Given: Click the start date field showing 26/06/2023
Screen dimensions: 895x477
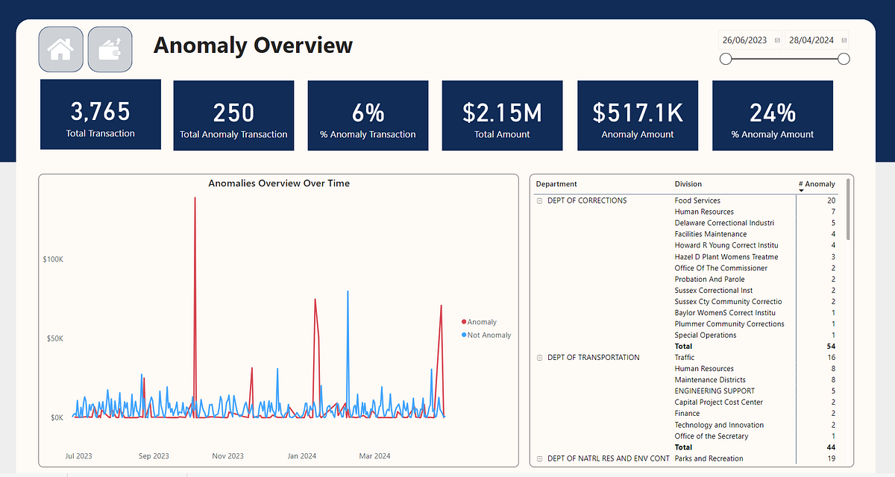Looking at the screenshot, I should point(744,40).
